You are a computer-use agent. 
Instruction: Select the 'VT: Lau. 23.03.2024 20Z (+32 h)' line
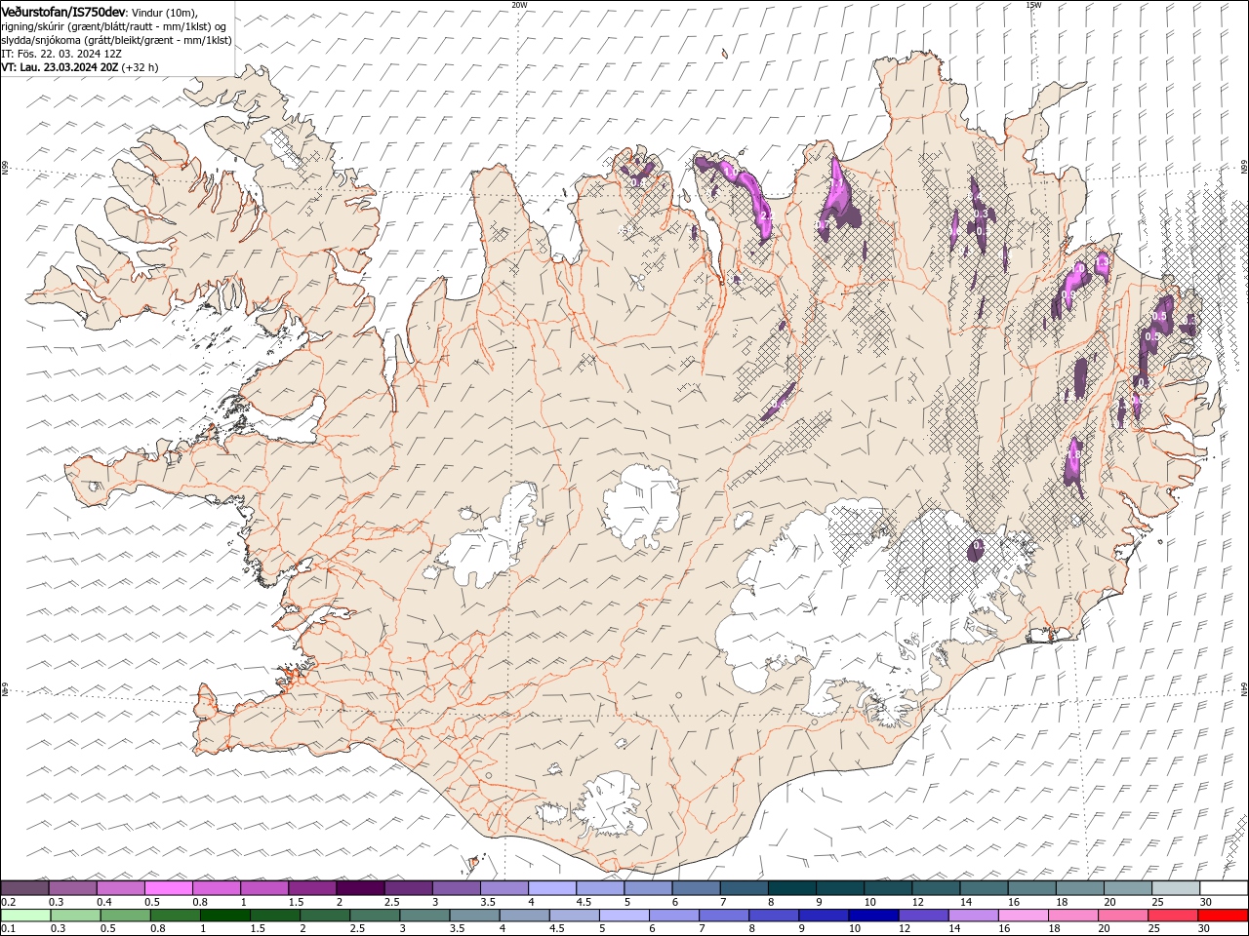point(80,67)
